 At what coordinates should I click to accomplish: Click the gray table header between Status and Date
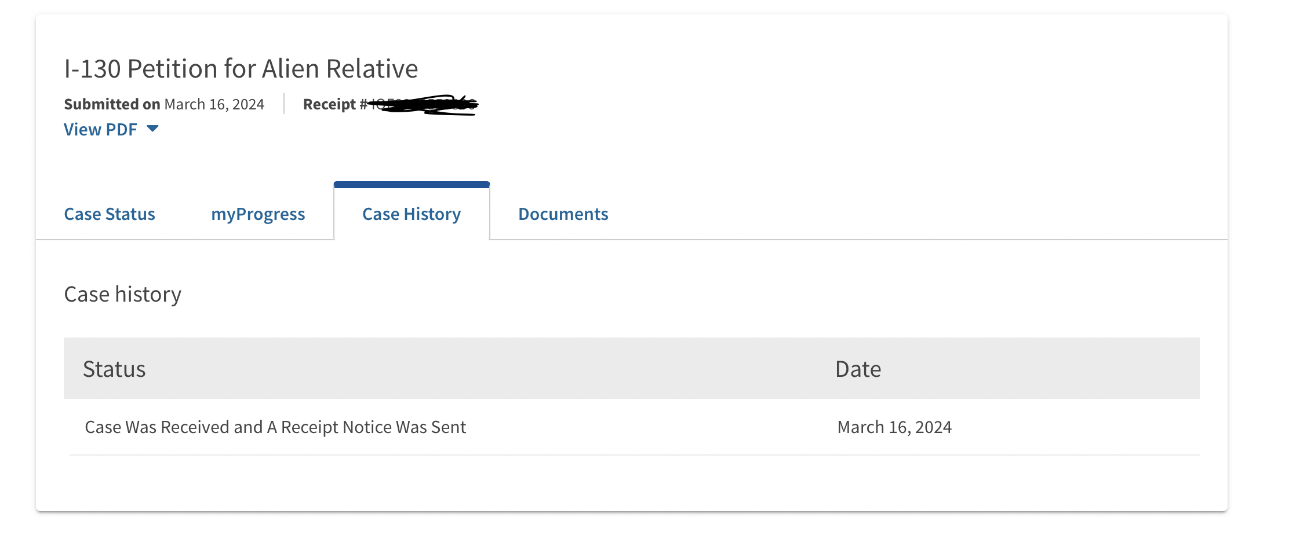pyautogui.click(x=490, y=368)
